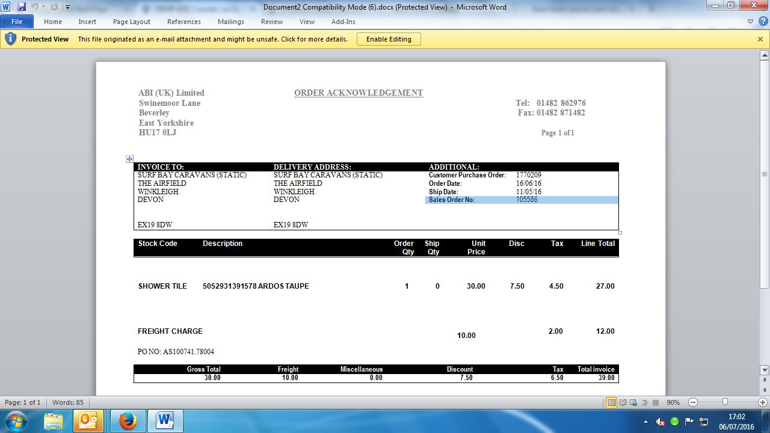This screenshot has height=433, width=770.
Task: Switch to Full Screen Reading view
Action: point(622,402)
